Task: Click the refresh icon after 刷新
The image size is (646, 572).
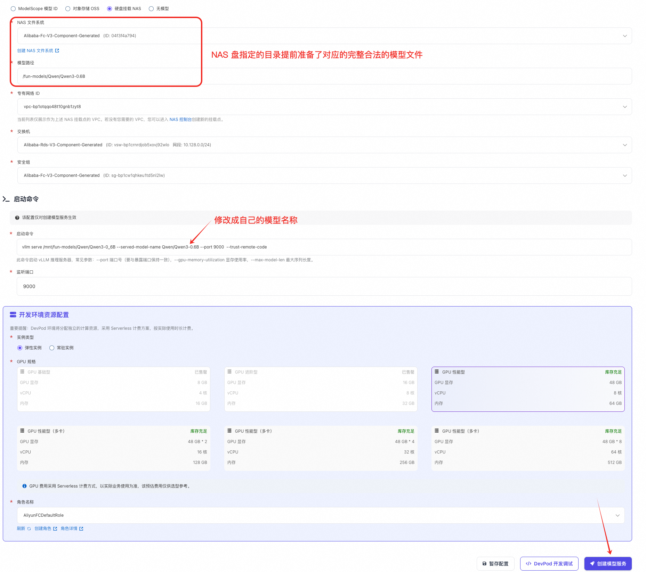Action: click(29, 529)
